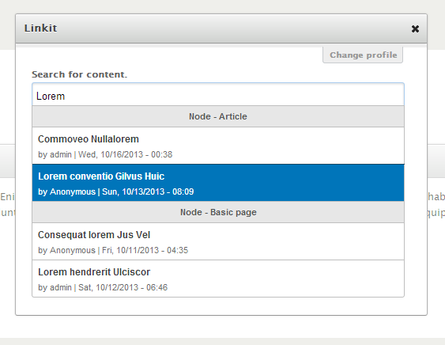Click the 'by admin | Wed, 10/16/2013' info line

(x=105, y=154)
